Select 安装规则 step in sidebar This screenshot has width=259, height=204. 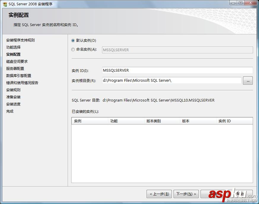click(13, 90)
